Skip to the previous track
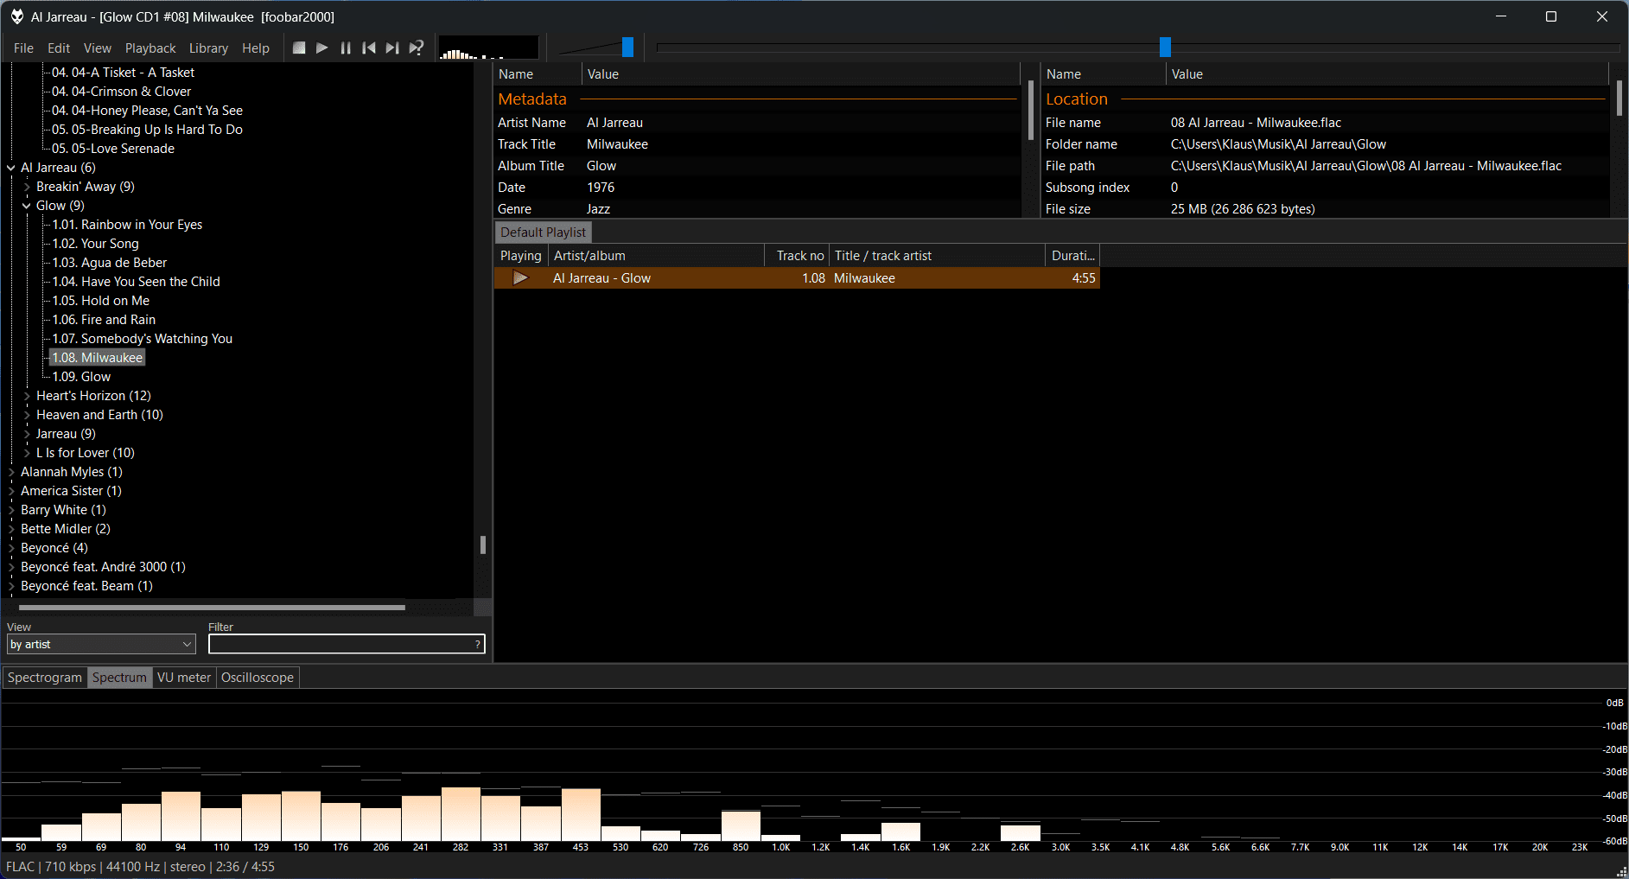The height and width of the screenshot is (879, 1629). [x=369, y=48]
